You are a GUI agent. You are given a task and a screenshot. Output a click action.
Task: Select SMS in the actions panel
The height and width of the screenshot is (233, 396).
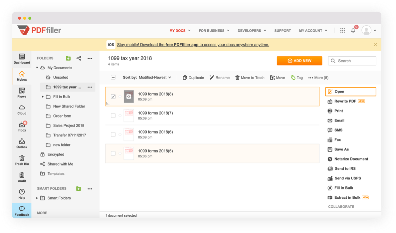[x=335, y=130]
